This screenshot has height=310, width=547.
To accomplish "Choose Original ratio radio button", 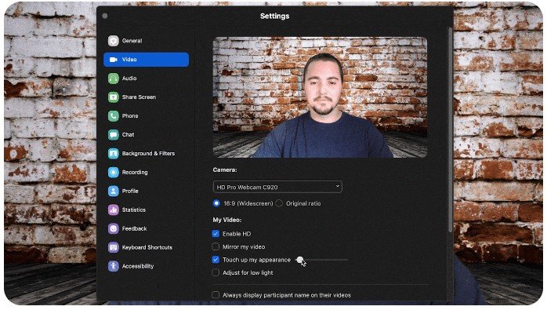I will [x=279, y=203].
